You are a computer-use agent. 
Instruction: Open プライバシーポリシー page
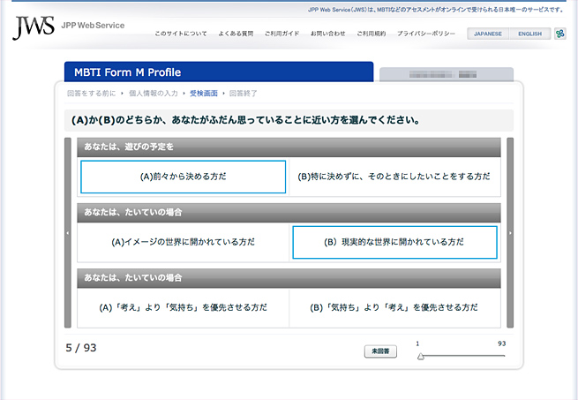[425, 34]
